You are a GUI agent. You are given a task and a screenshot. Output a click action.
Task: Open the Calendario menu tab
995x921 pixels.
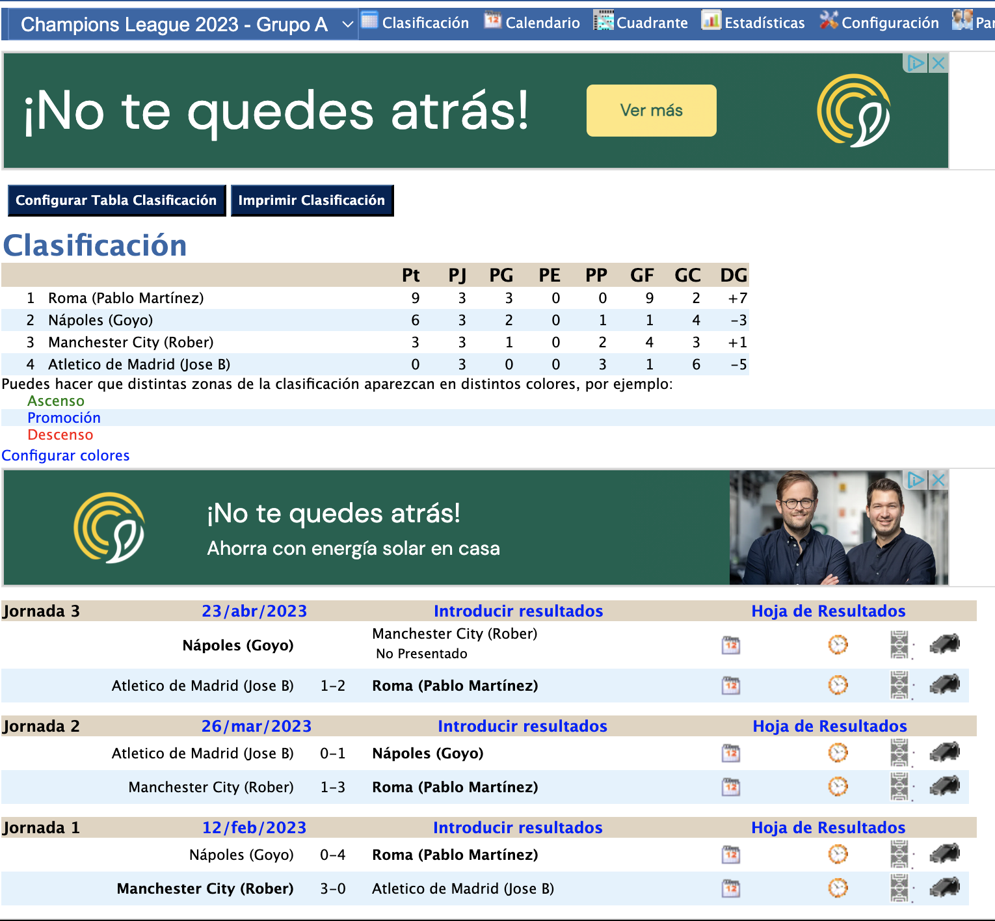532,23
